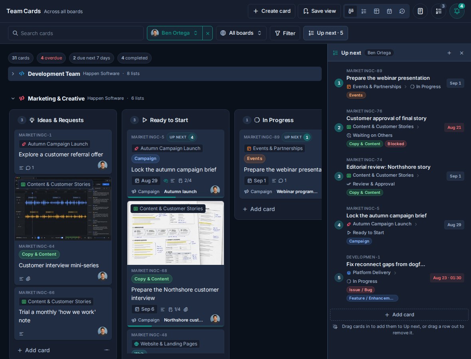Click comment icon on Explore a customer referral offer
Image resolution: width=471 pixels, height=359 pixels.
tap(28, 168)
